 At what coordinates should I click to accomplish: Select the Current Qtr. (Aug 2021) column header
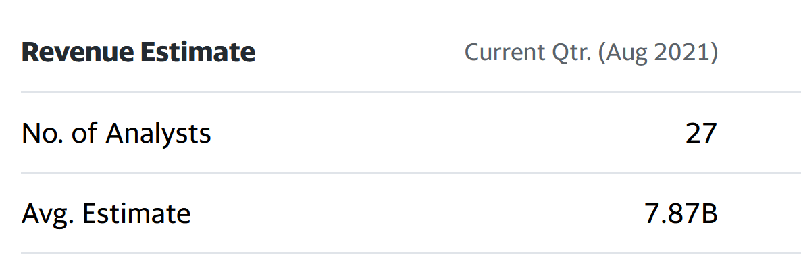pyautogui.click(x=591, y=53)
